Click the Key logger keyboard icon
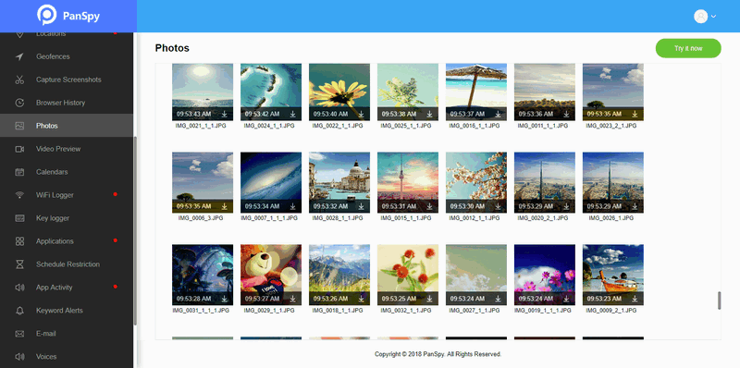This screenshot has width=740, height=368. click(19, 218)
